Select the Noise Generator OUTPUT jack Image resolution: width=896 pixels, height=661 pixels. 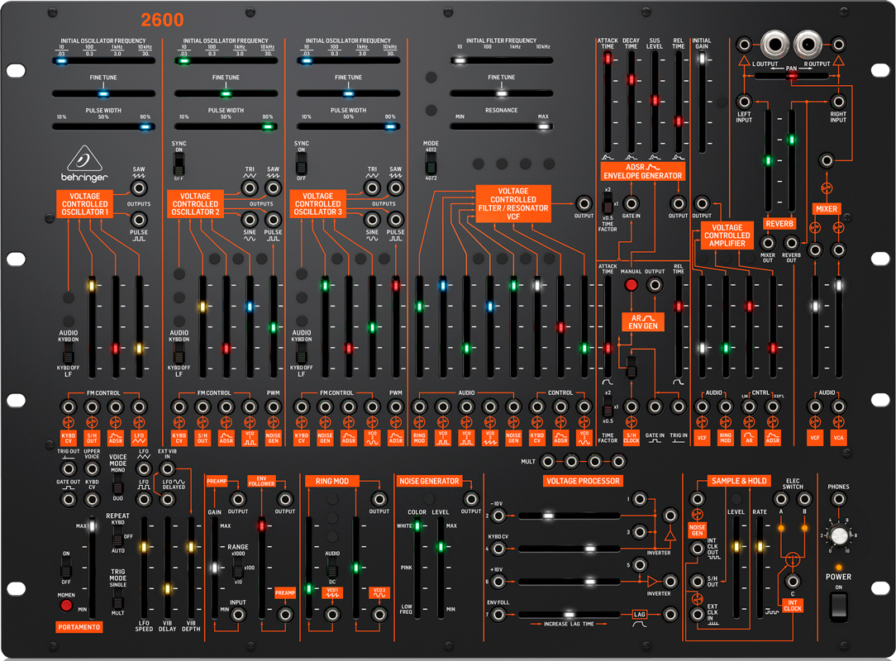coord(471,498)
